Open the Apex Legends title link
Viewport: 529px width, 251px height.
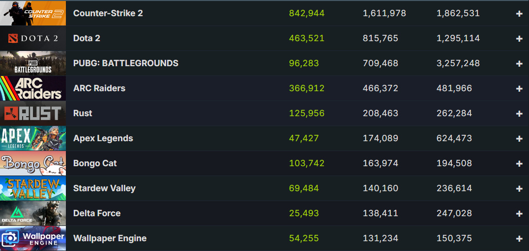103,138
